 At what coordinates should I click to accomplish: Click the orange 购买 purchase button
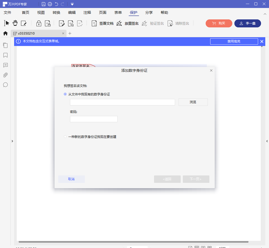pyautogui.click(x=219, y=23)
